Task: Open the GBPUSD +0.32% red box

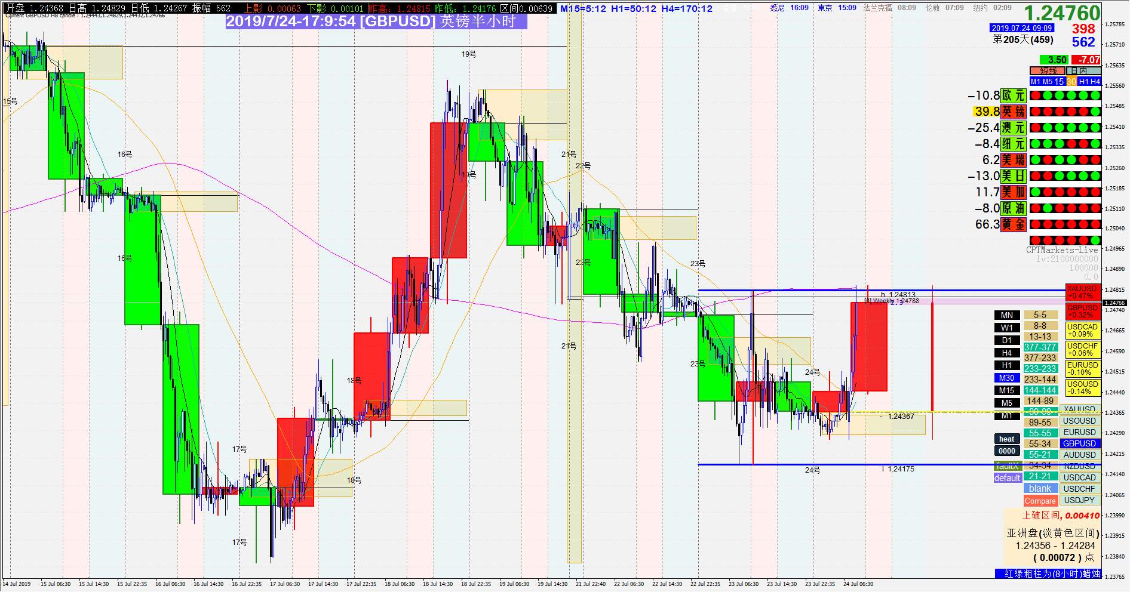Action: pyautogui.click(x=1083, y=312)
